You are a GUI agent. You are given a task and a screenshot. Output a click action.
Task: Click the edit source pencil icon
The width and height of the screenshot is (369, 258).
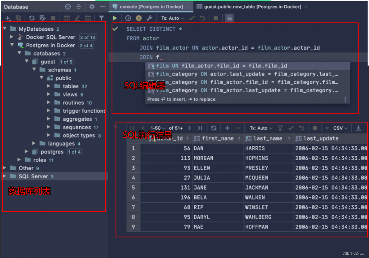click(x=77, y=18)
